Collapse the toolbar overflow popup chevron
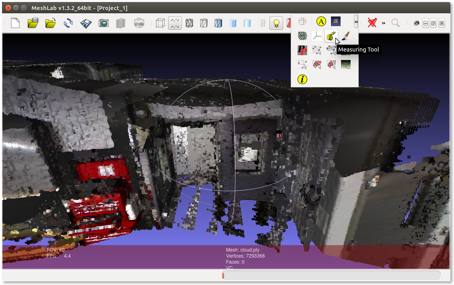Screen dimensions: 454x285 pos(356,21)
